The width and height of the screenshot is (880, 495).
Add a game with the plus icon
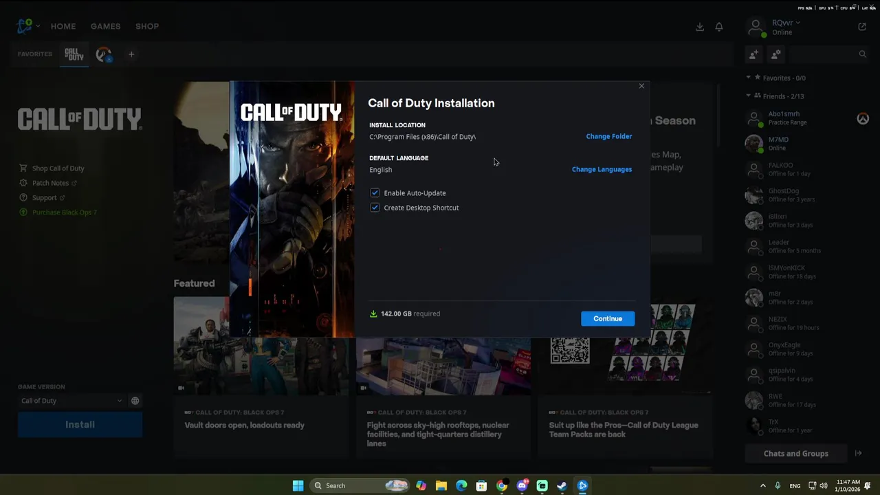pyautogui.click(x=131, y=54)
